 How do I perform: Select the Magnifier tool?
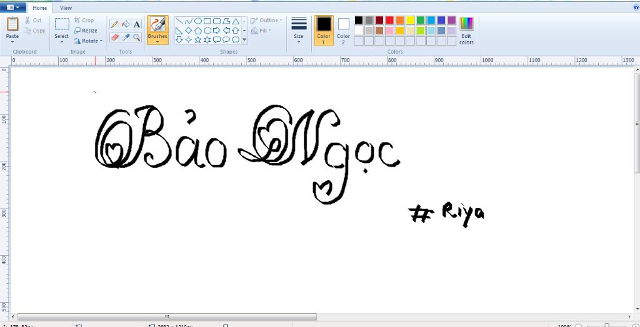click(x=137, y=37)
